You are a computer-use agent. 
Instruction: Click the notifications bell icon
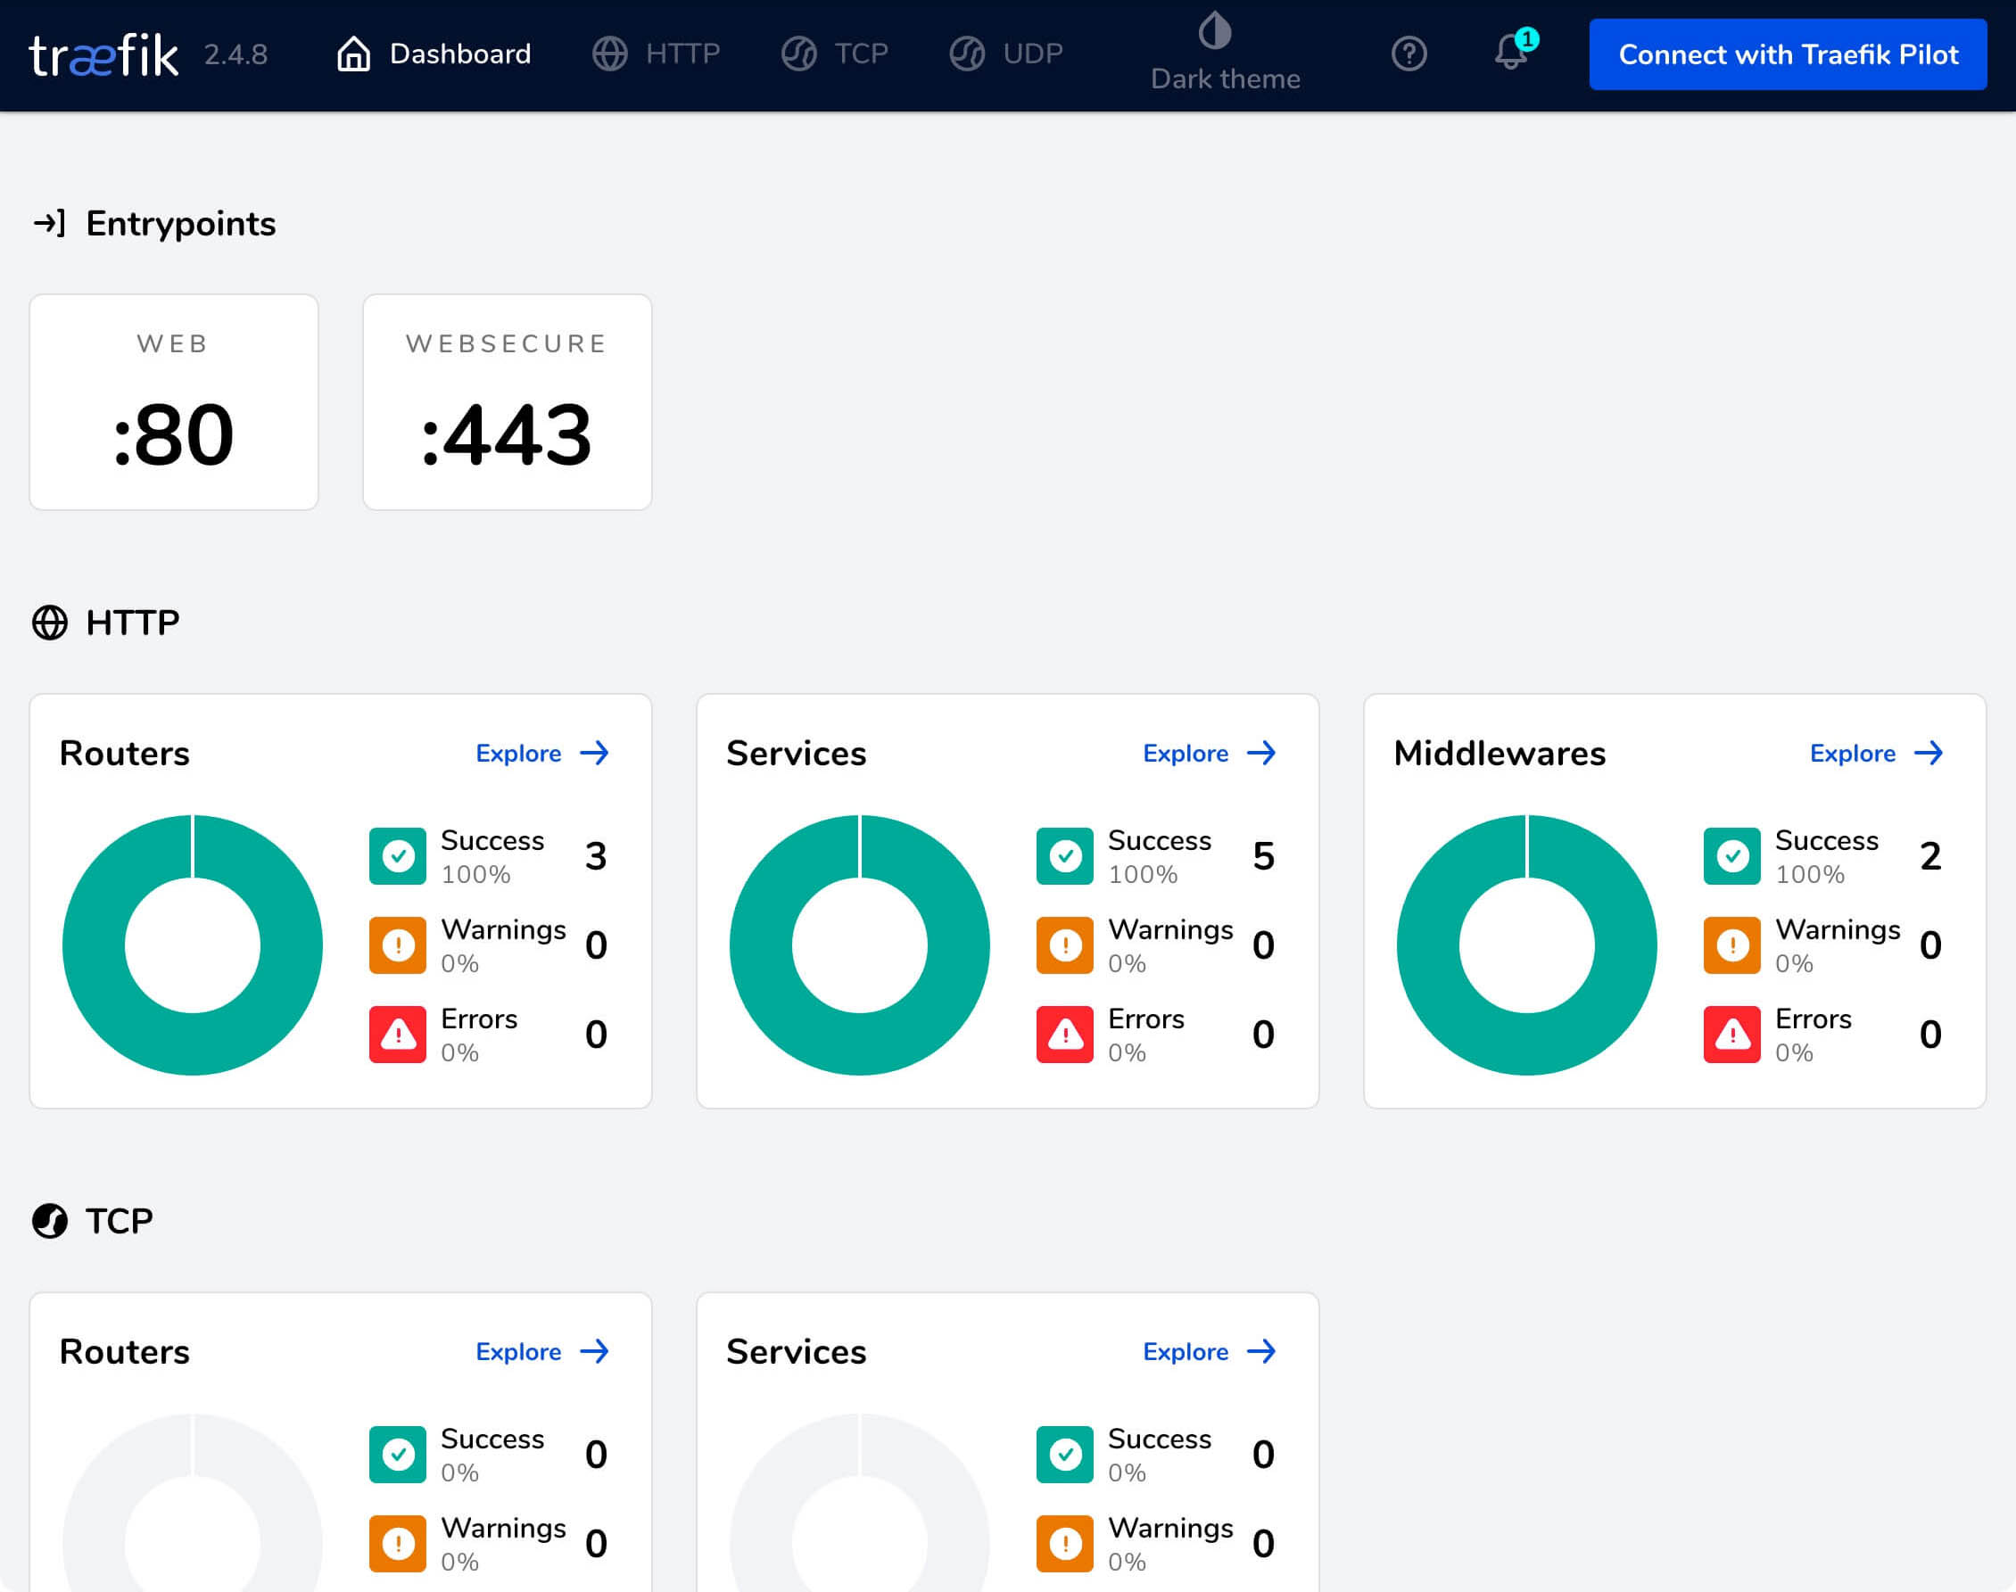point(1510,54)
